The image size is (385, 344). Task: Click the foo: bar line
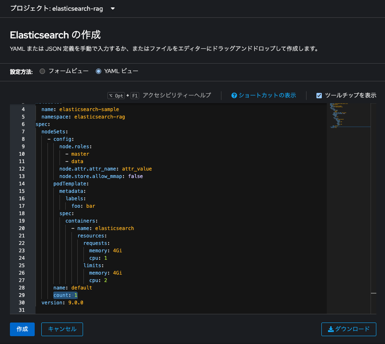coord(83,206)
